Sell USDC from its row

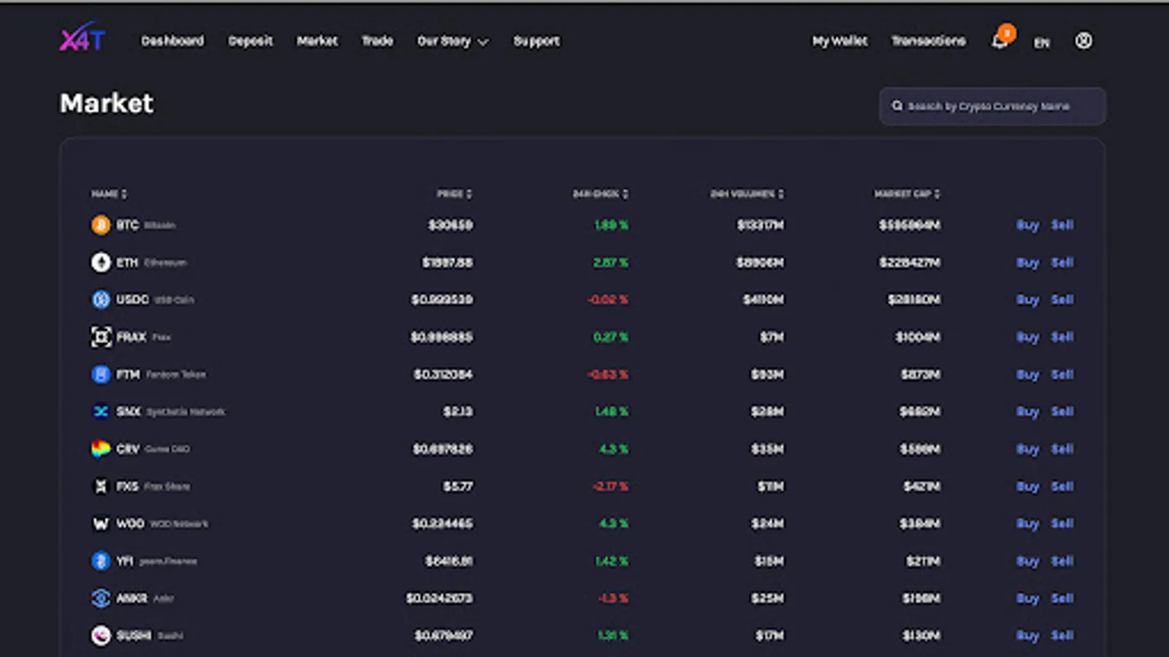tap(1062, 299)
